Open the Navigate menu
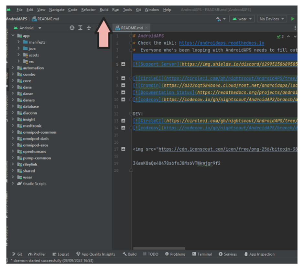 tap(57, 10)
